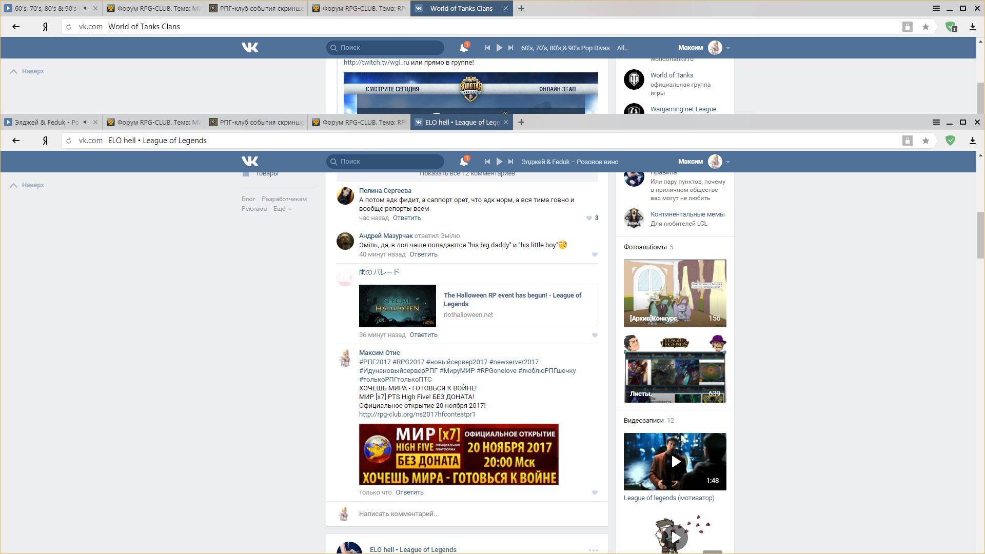Click green protection shield in lower address bar
The width and height of the screenshot is (985, 554).
point(950,141)
